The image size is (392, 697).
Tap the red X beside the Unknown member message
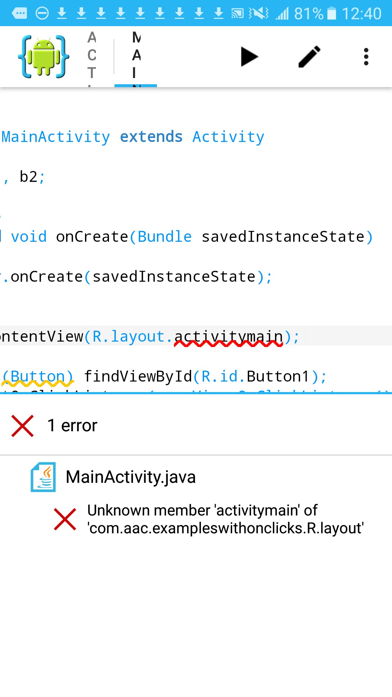tap(65, 519)
